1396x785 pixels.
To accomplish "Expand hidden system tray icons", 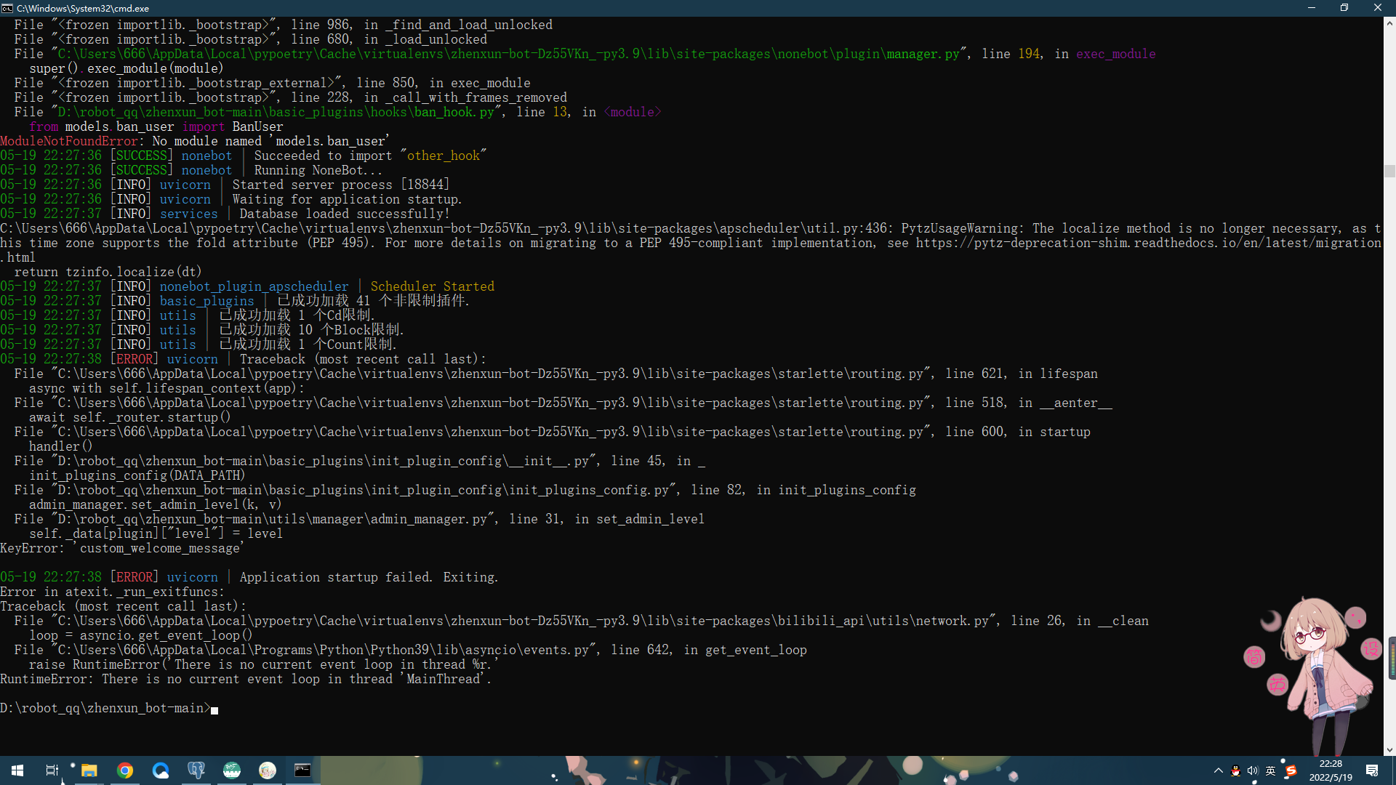I will [1219, 770].
